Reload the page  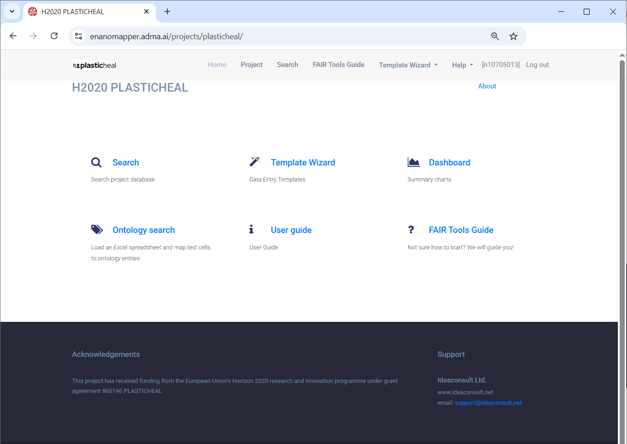pos(54,36)
